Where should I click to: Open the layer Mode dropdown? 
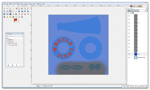pyautogui.click(x=137, y=8)
